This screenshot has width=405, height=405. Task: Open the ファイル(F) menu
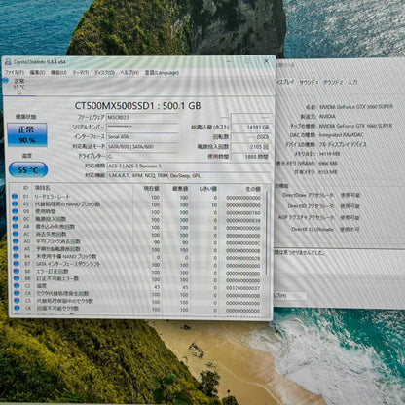click(x=14, y=72)
